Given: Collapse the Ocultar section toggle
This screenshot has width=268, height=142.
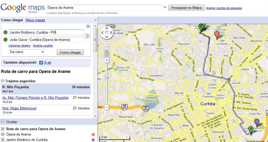Looking at the screenshot, I should coord(2,122).
